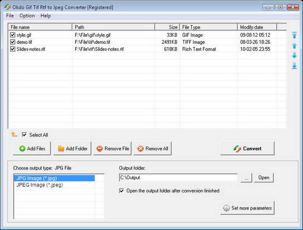Click the Output folder path field

click(178, 178)
